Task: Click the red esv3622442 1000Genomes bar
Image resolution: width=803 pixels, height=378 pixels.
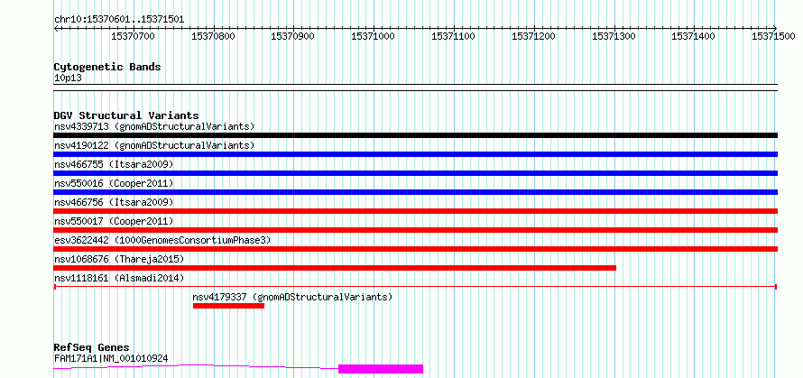Action: (x=415, y=249)
